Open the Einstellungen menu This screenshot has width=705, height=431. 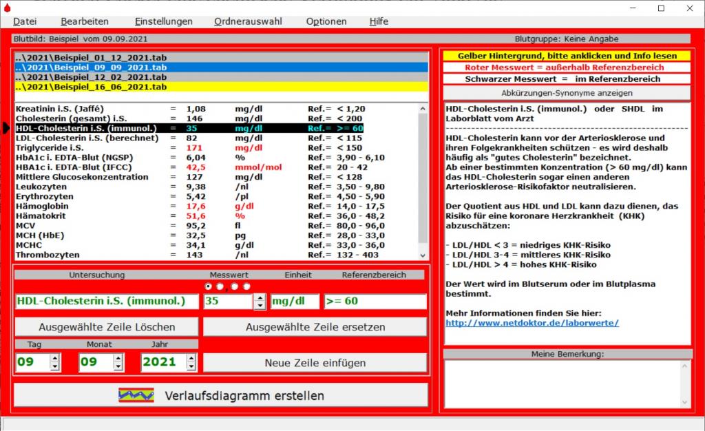click(164, 21)
